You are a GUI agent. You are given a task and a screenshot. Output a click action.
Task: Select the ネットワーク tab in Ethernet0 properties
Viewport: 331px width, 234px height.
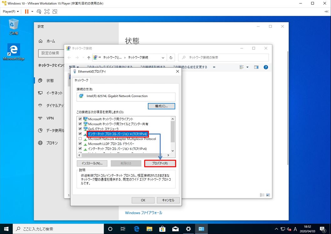pyautogui.click(x=81, y=80)
